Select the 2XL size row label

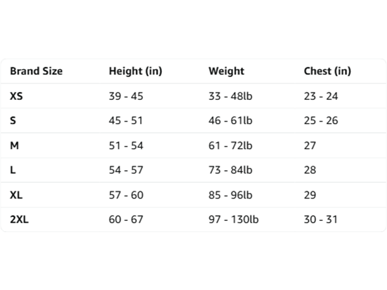[x=19, y=220]
